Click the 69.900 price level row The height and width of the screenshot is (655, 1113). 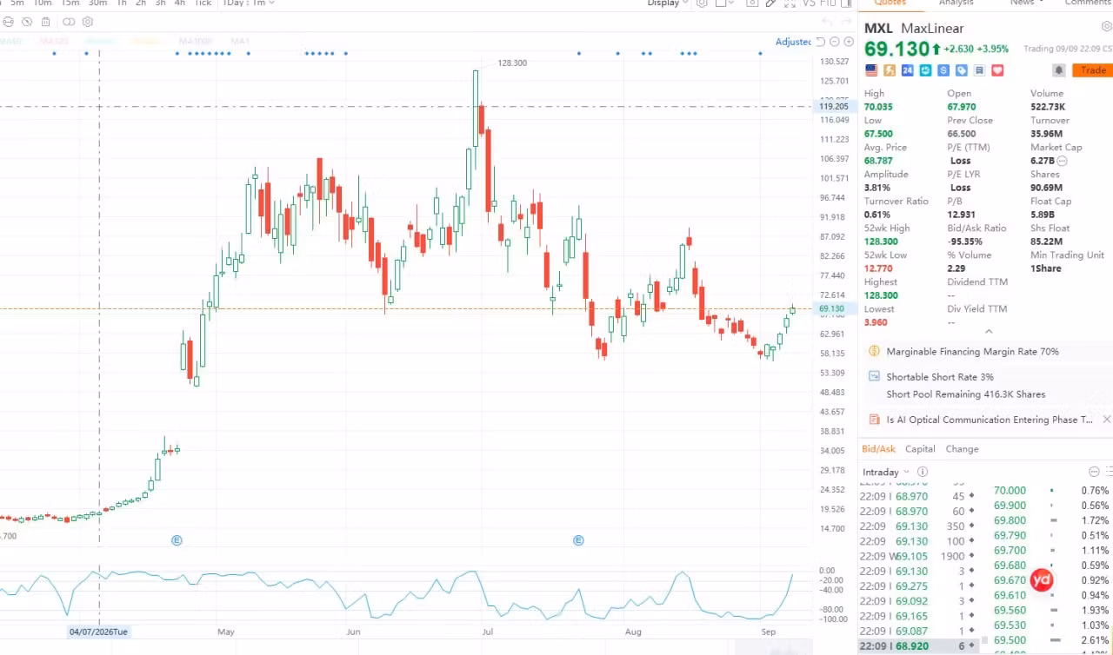[1051, 506]
